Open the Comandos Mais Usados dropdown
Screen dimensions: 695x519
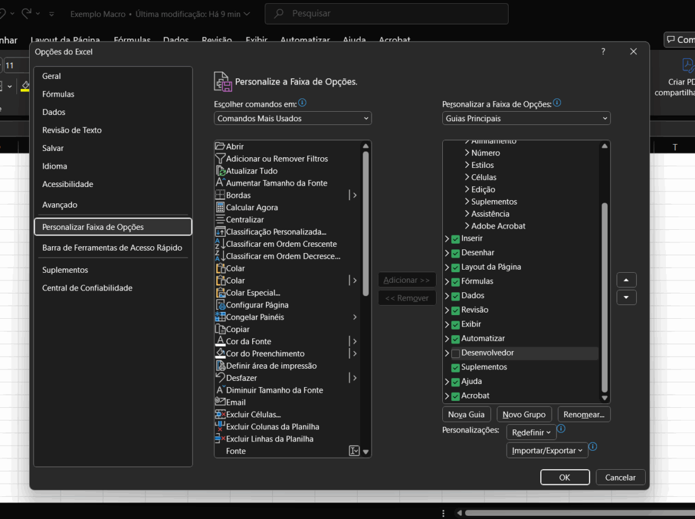tap(293, 119)
